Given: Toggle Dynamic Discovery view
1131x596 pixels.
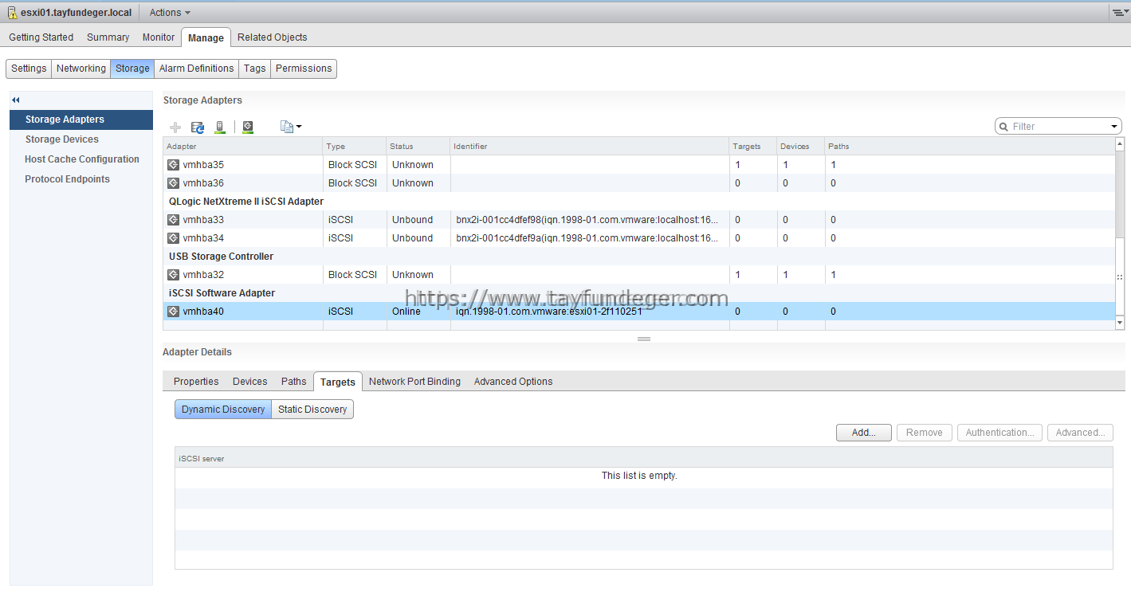Looking at the screenshot, I should click(223, 410).
